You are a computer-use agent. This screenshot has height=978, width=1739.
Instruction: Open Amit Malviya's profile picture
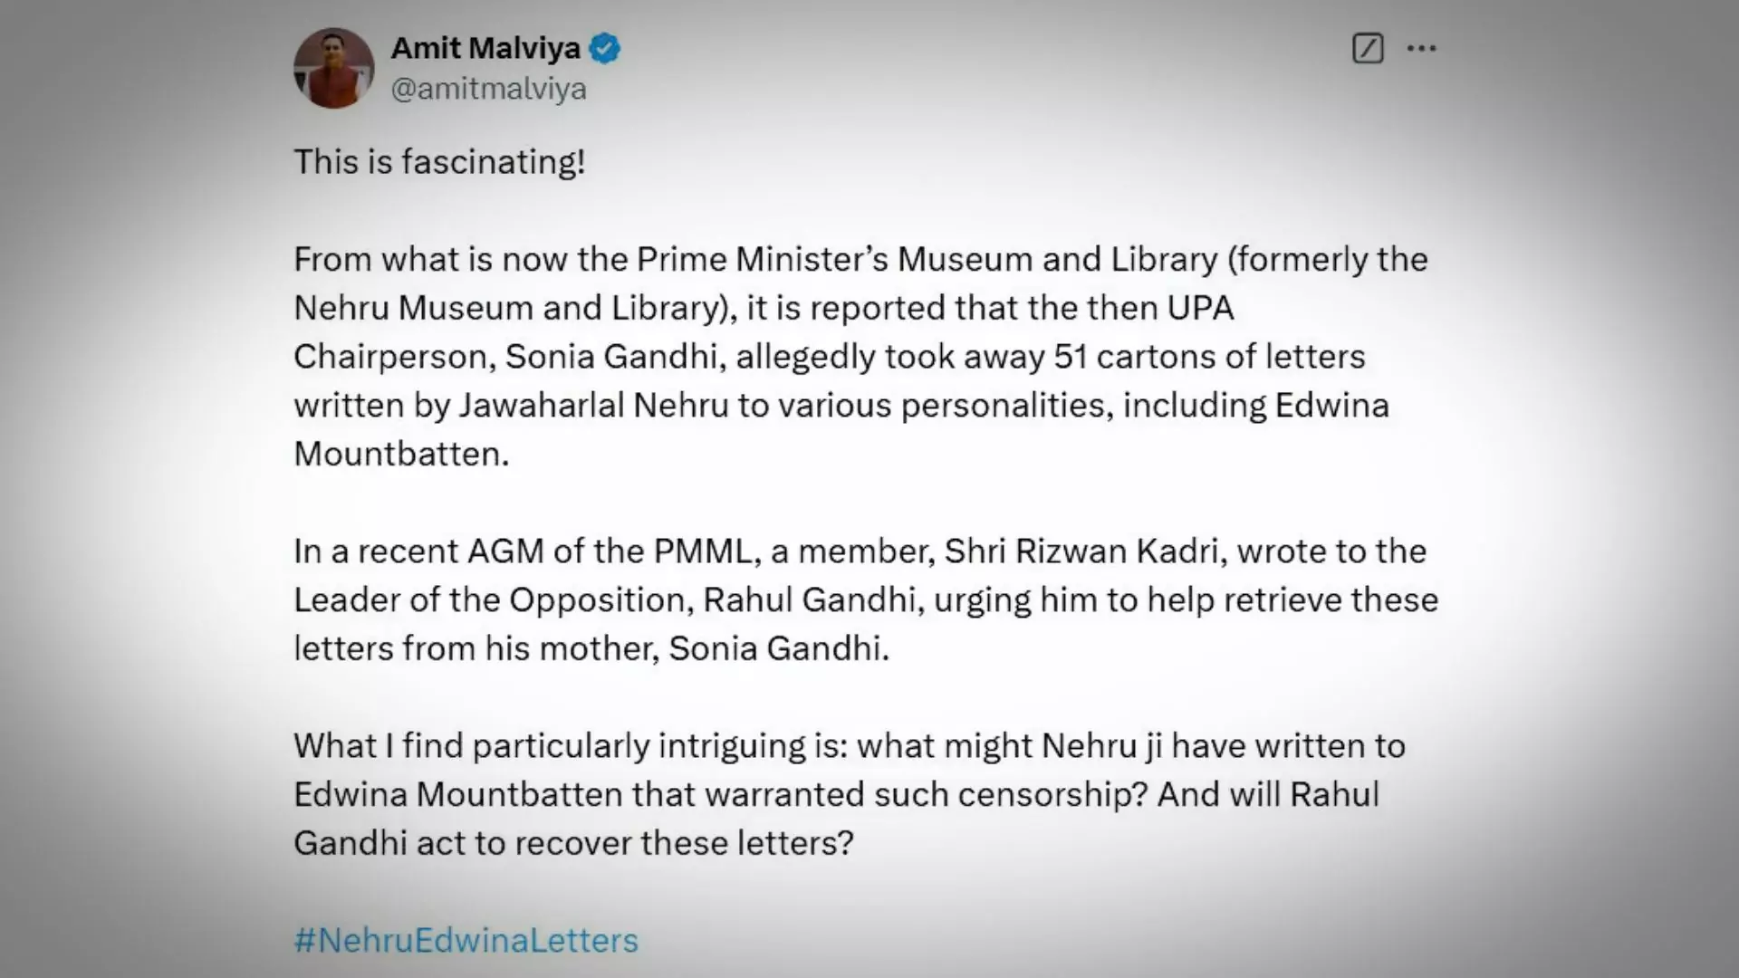(333, 68)
